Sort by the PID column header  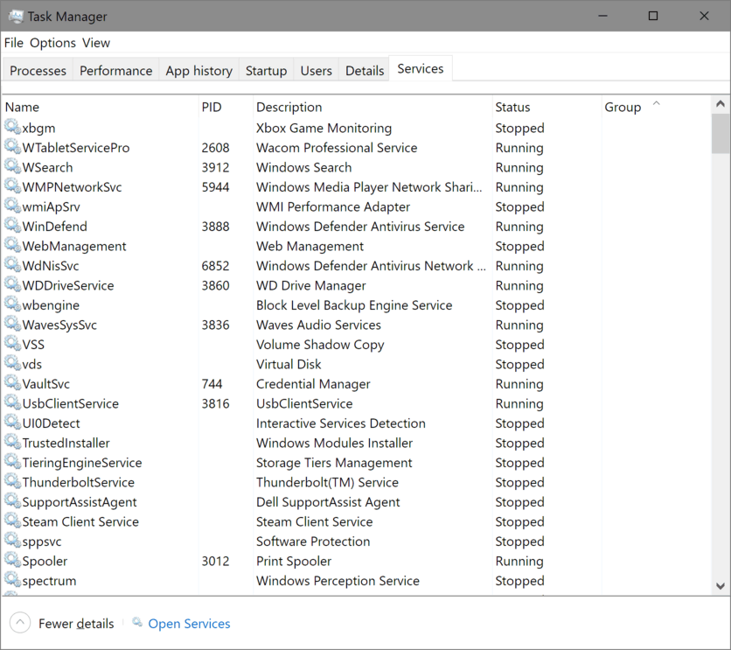(x=226, y=107)
